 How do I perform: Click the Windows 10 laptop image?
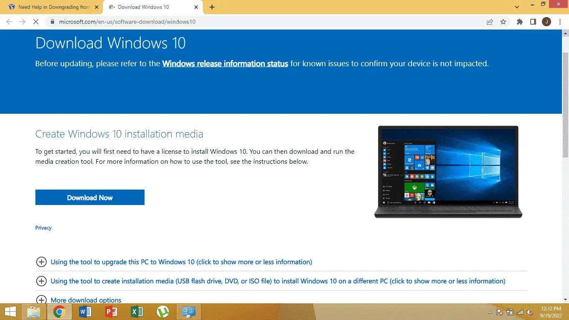(448, 172)
